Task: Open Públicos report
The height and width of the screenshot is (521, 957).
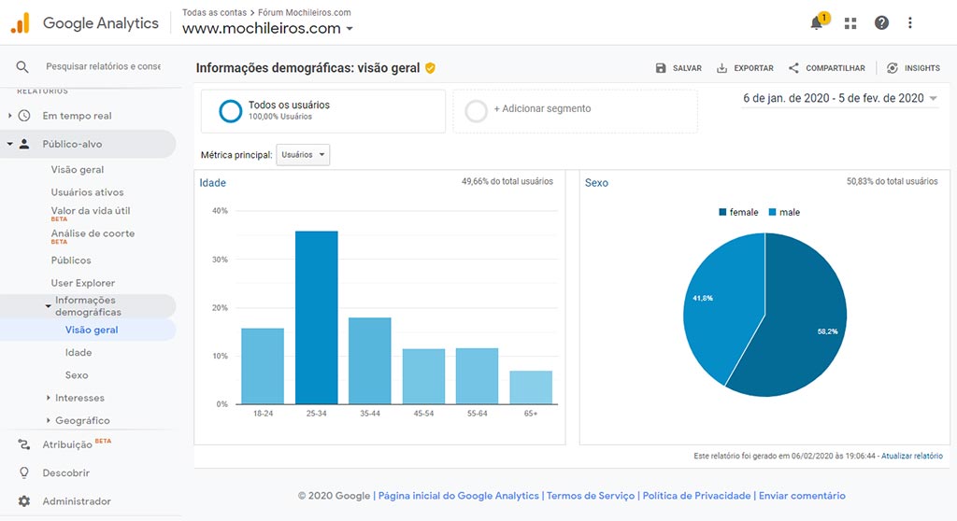Action: (x=71, y=260)
